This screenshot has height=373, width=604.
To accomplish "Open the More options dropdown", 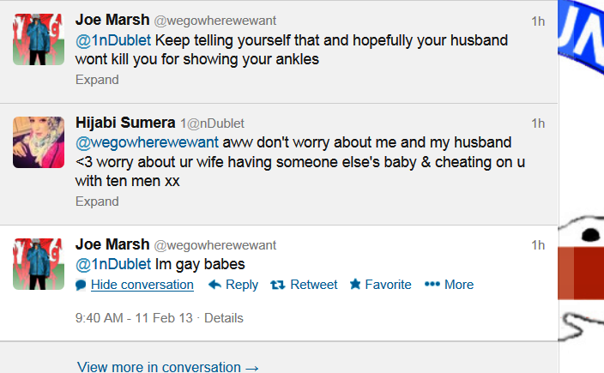I will [x=459, y=285].
